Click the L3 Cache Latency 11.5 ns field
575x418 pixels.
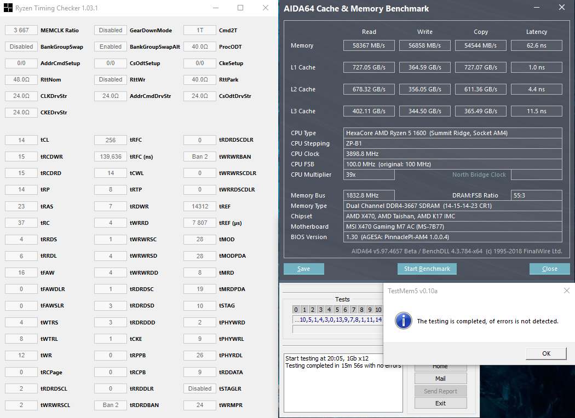coord(537,111)
